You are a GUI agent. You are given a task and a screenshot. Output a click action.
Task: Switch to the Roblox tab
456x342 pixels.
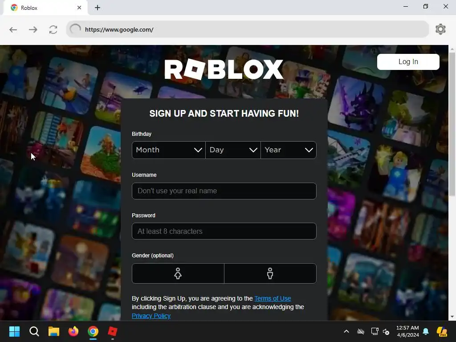[x=45, y=8]
